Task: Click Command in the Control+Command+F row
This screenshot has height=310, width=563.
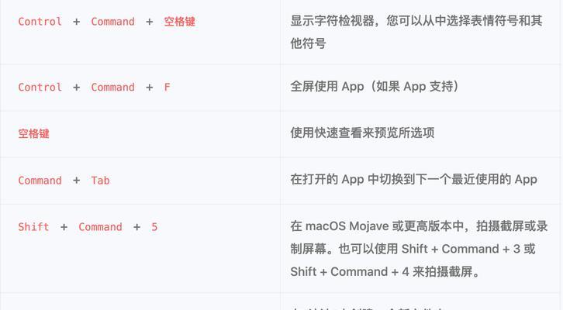Action: 112,87
